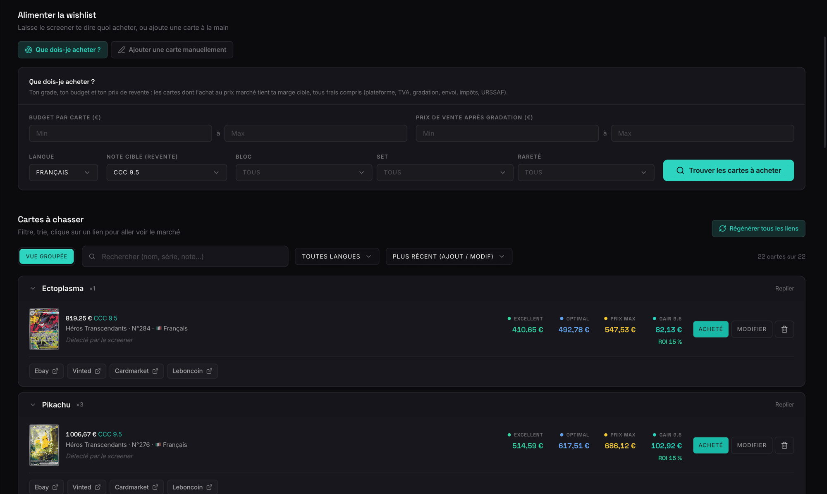Open the Leboncoin link for Ectoplasma

pos(192,371)
